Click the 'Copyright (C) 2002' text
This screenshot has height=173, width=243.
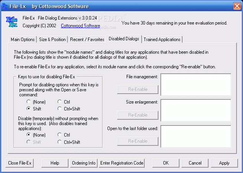tap(39, 26)
